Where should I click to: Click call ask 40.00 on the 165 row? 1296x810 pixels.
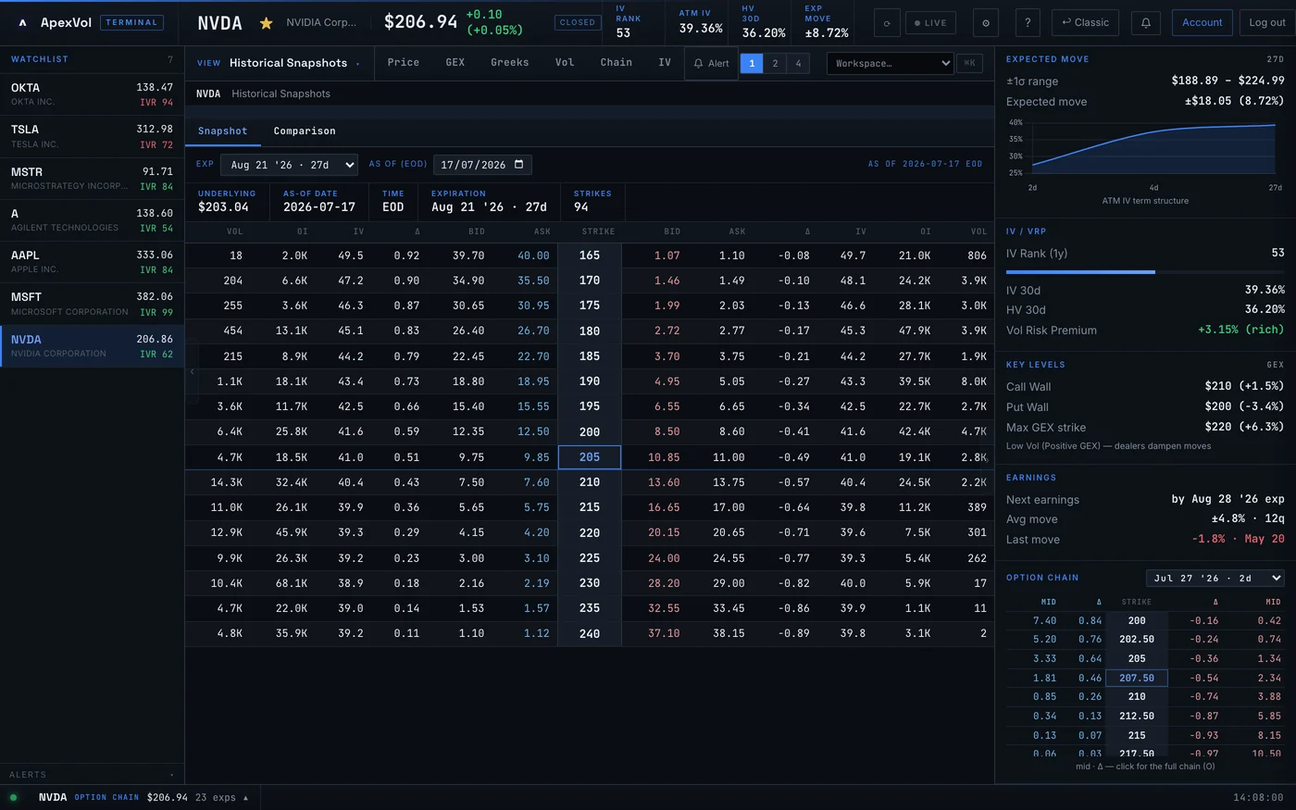533,255
